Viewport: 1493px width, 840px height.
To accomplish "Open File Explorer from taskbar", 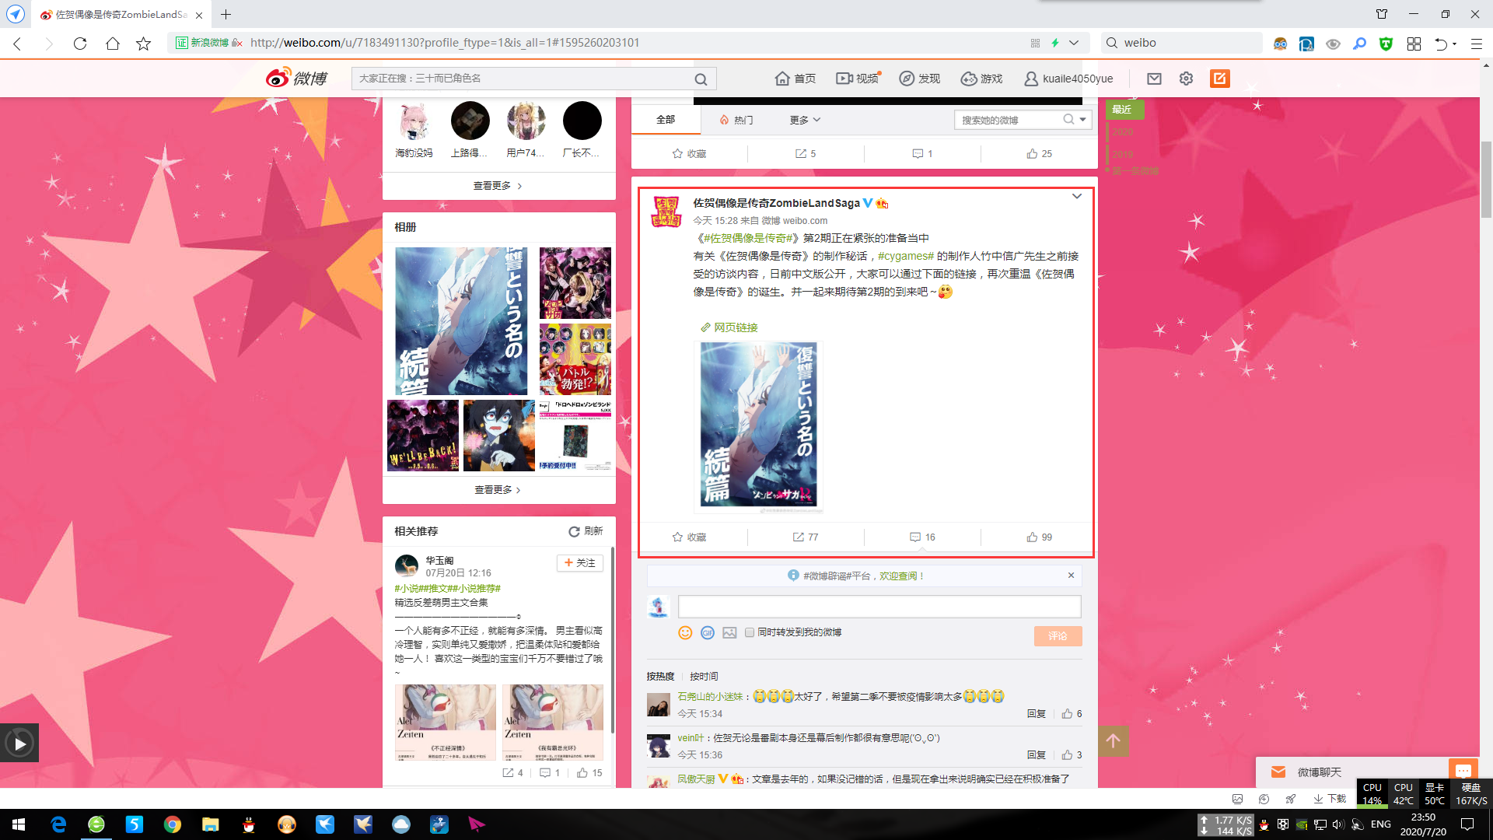I will [210, 824].
